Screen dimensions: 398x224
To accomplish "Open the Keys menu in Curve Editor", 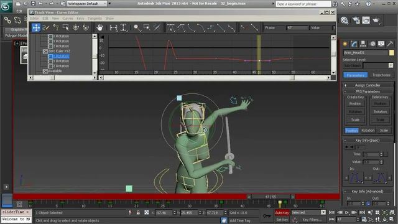I will [x=80, y=18].
